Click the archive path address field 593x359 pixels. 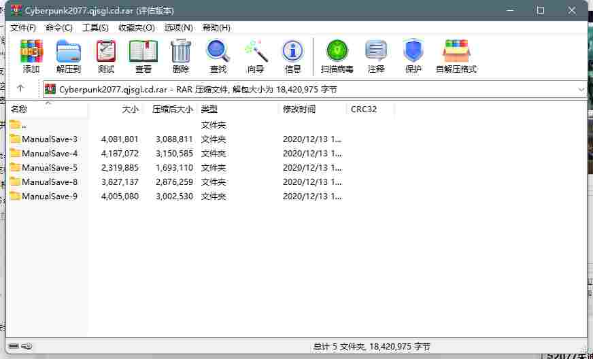click(x=315, y=90)
